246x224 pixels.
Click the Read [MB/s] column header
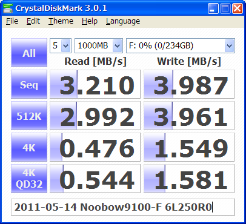coord(95,61)
